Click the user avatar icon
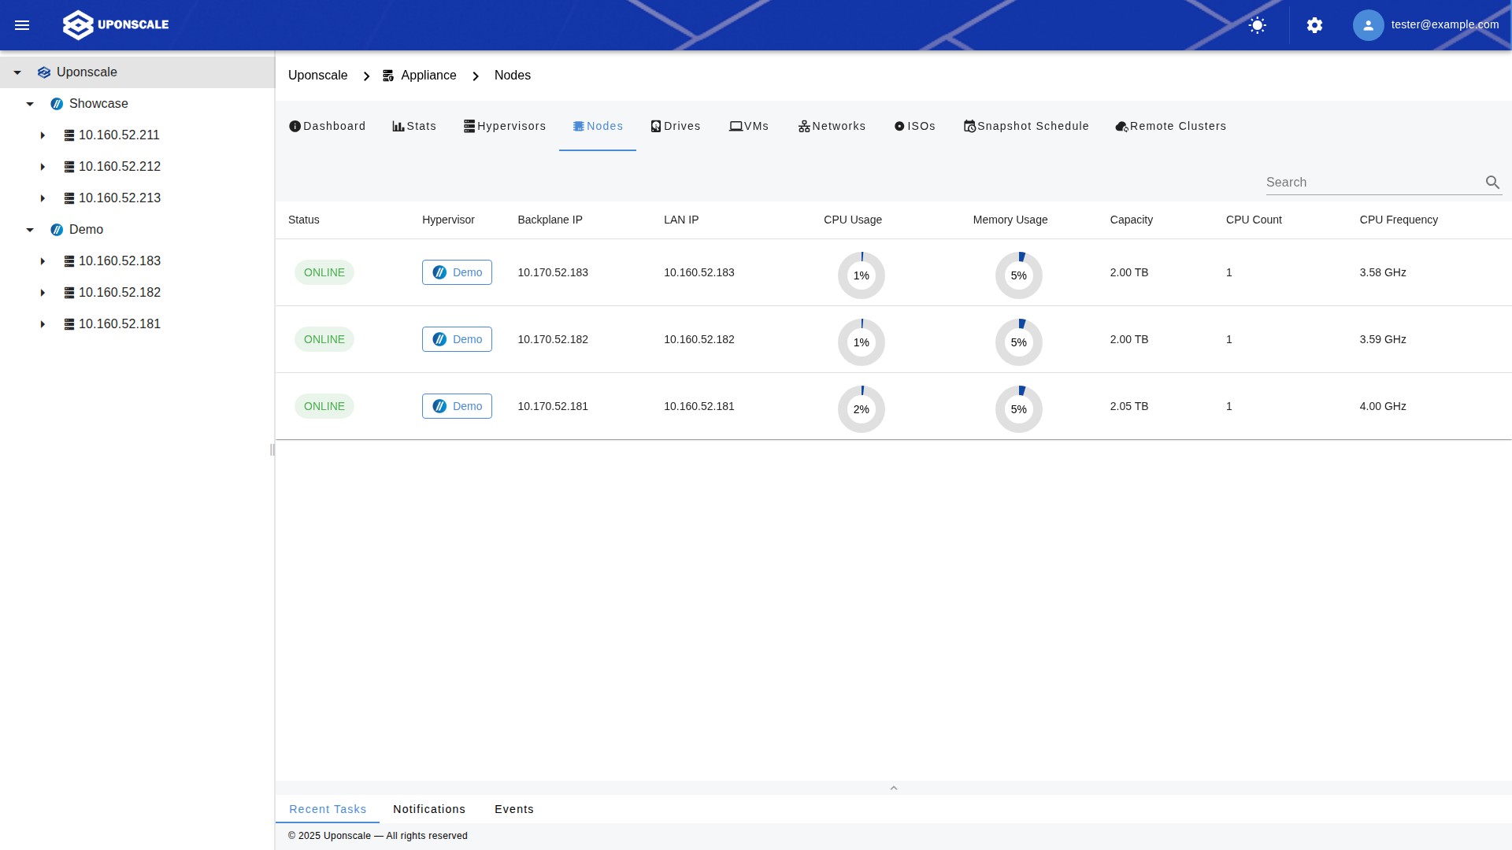 [x=1368, y=25]
